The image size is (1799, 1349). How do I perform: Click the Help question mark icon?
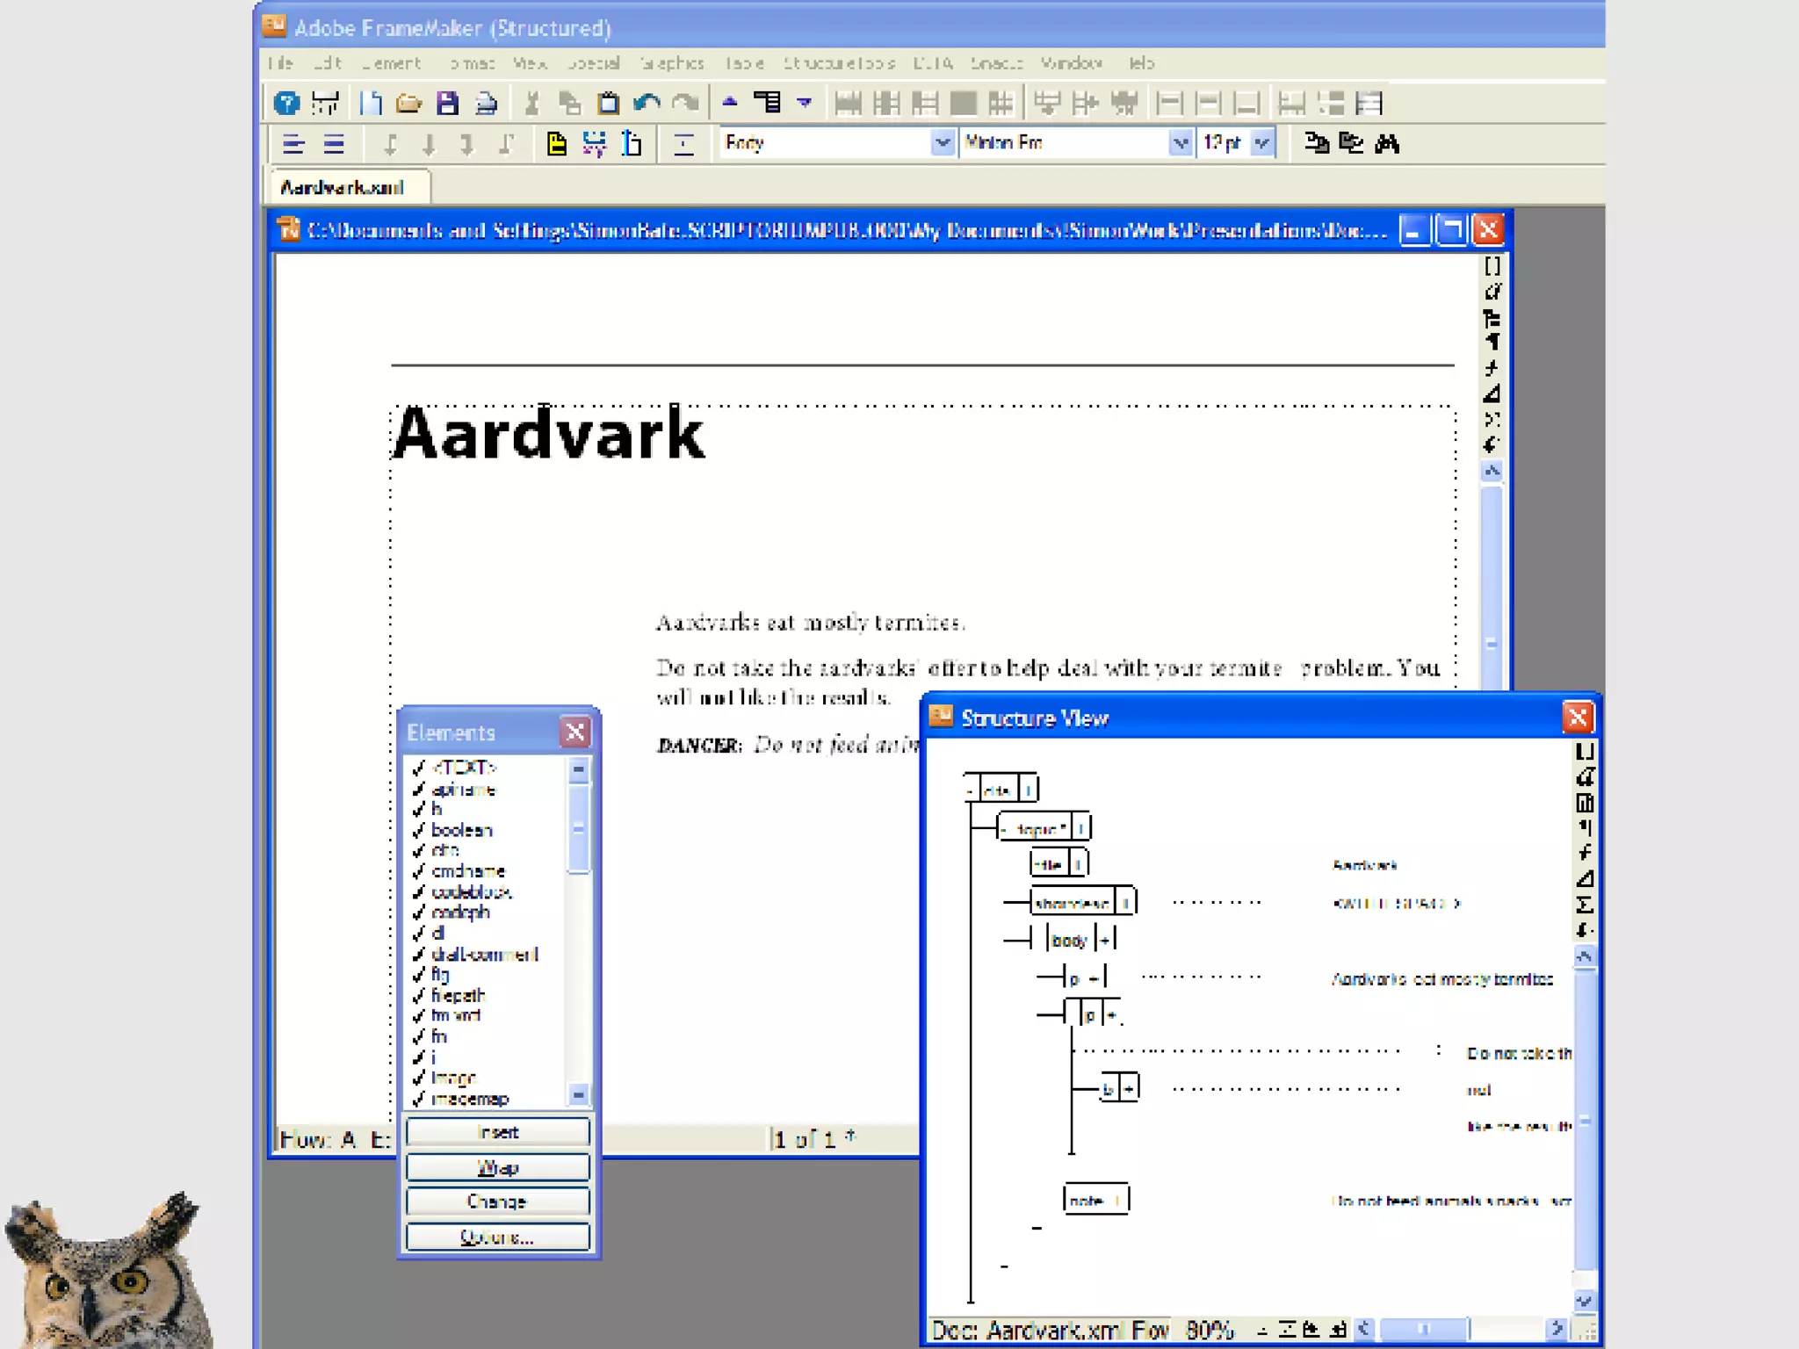(286, 104)
